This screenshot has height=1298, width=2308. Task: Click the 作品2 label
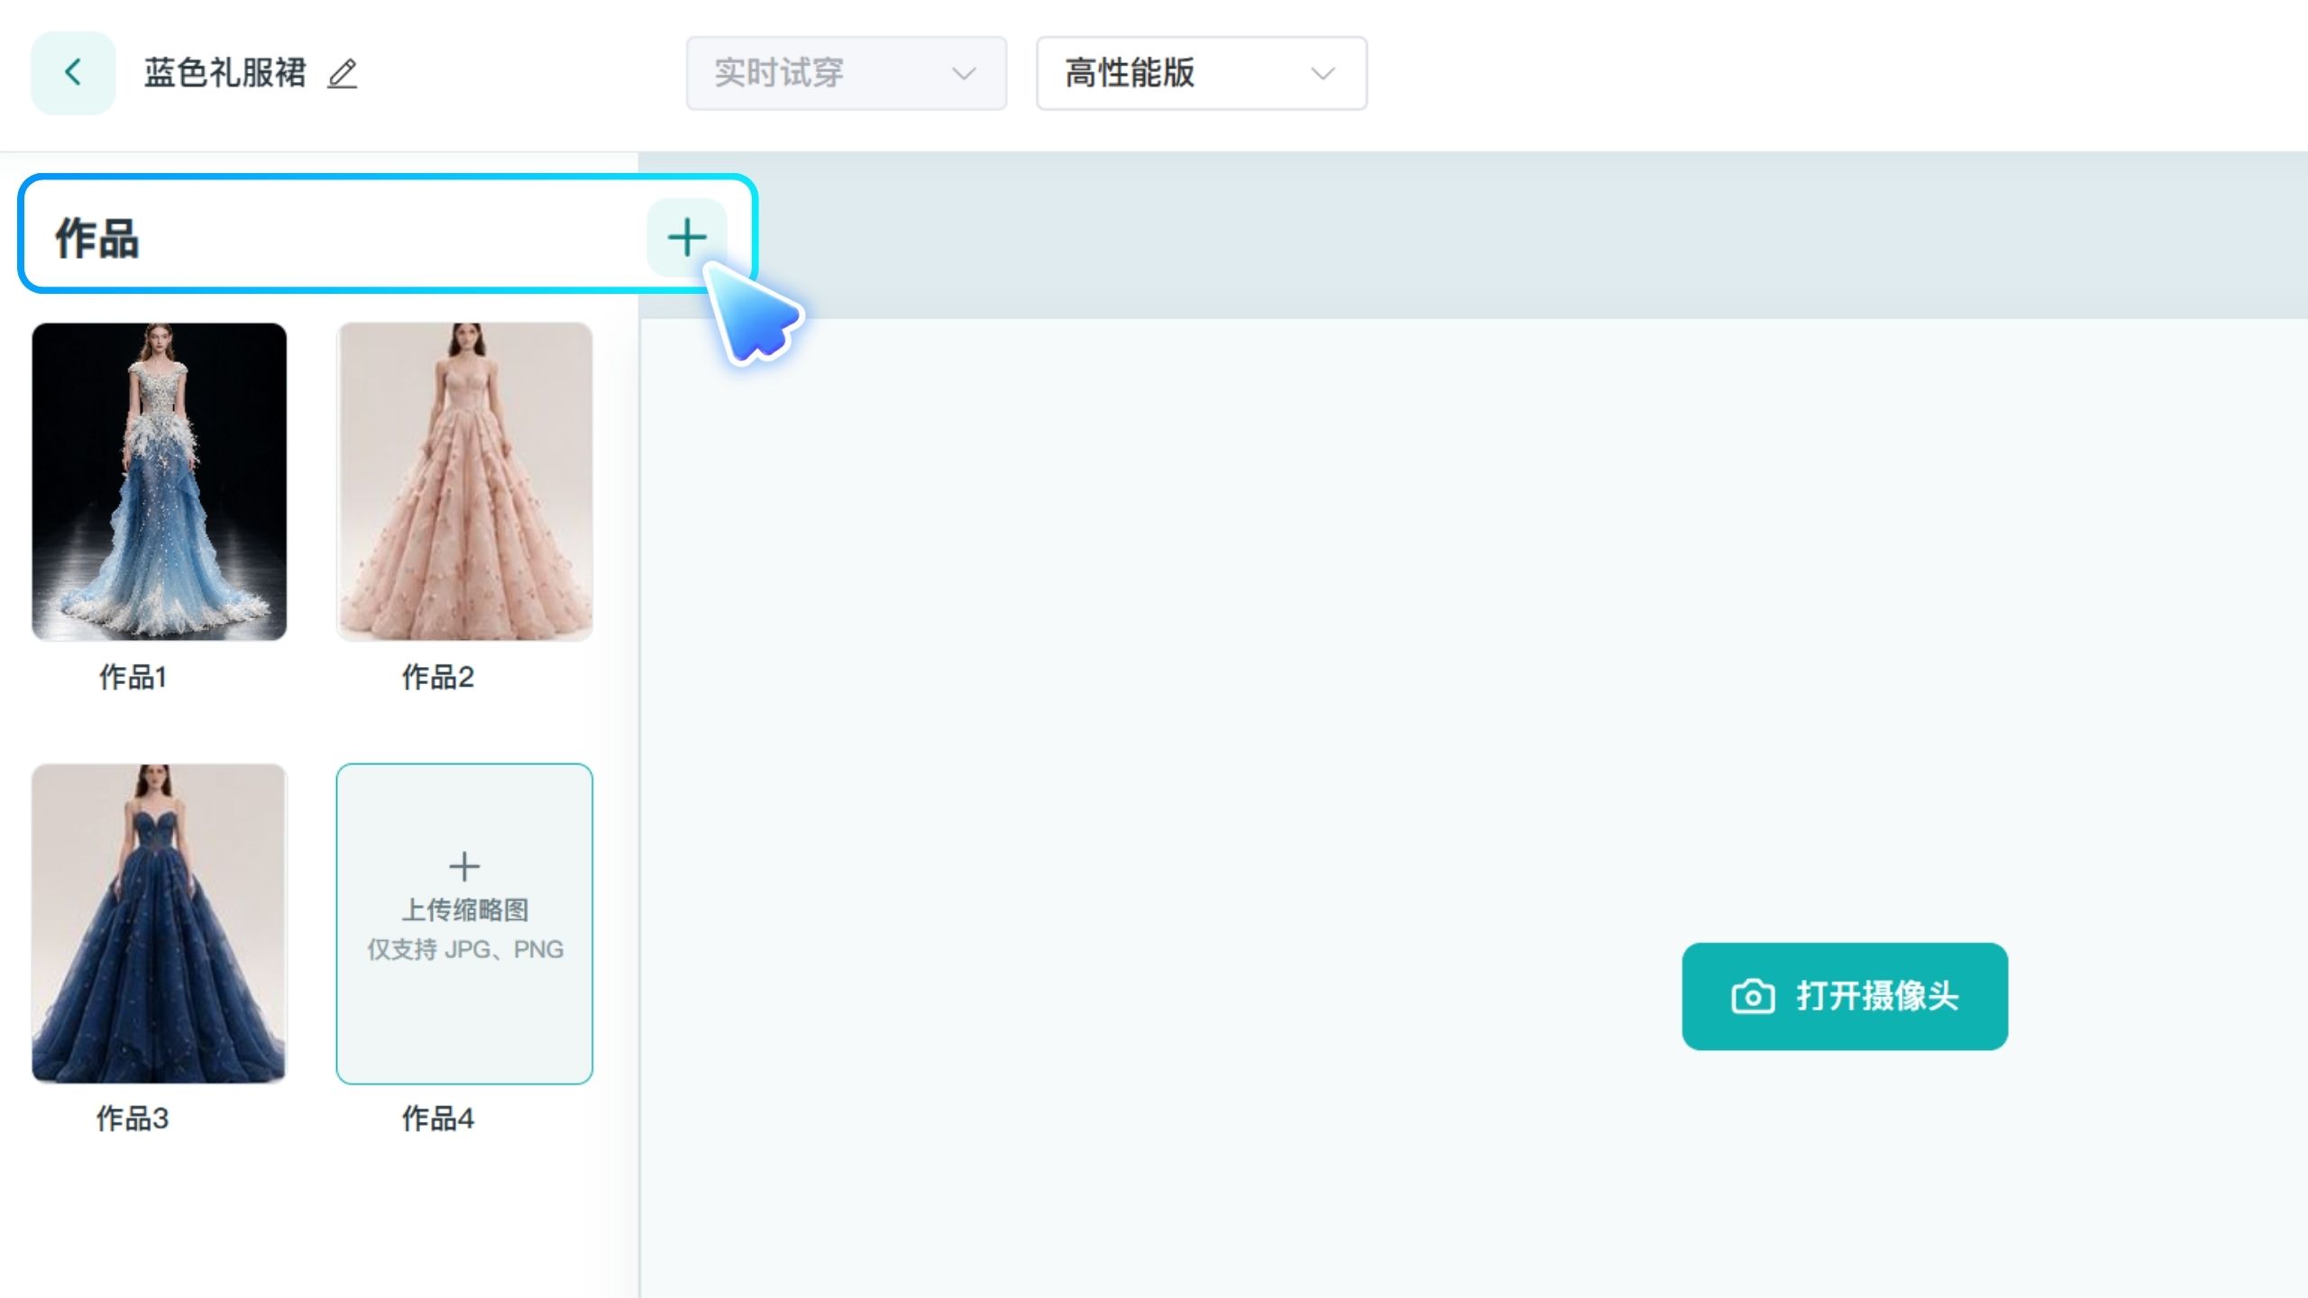[x=437, y=677]
